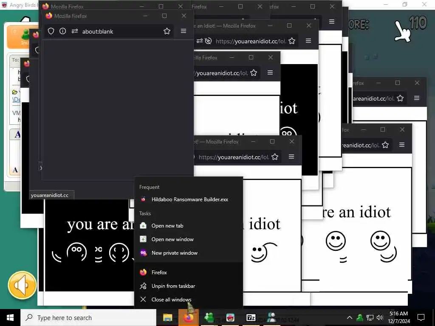435x326 pixels.
Task: Click the crossed-out shield icon beside https://youareanidiot.cc
Action: (x=208, y=41)
